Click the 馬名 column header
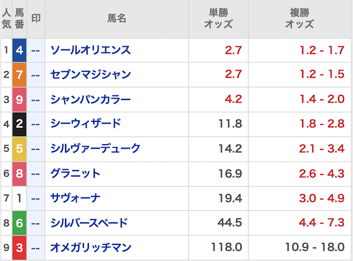353x261 pixels. (117, 19)
